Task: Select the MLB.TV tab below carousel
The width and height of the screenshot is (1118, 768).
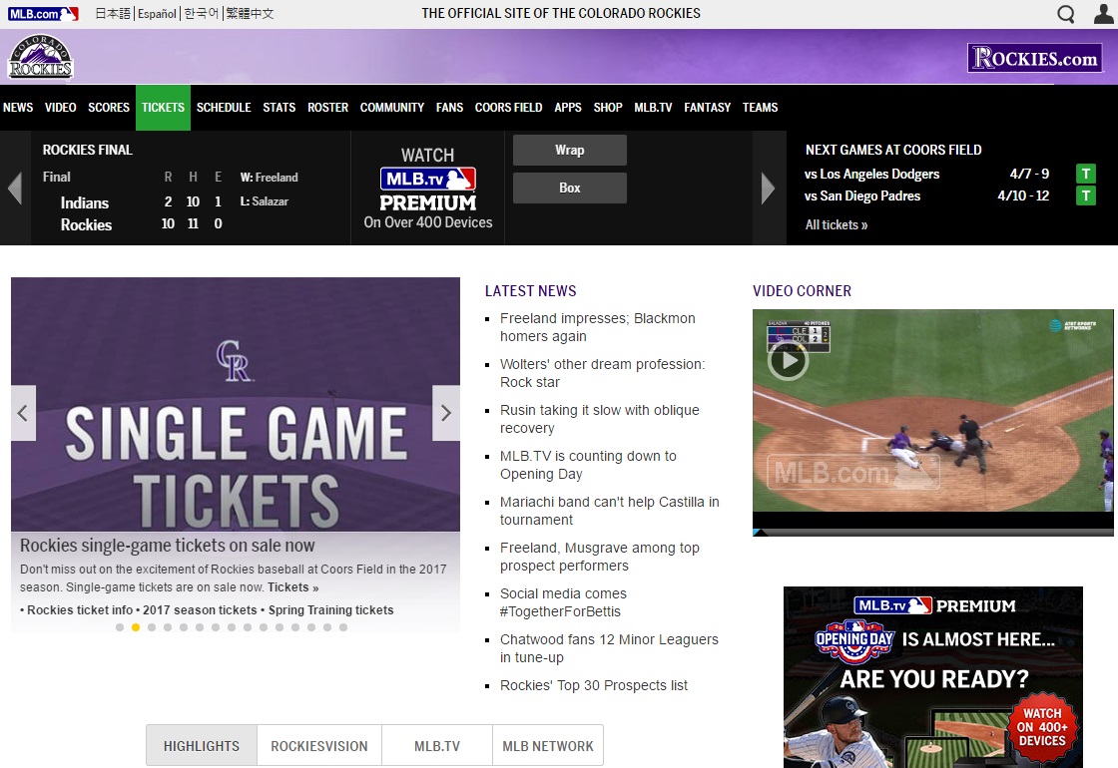Action: tap(437, 746)
